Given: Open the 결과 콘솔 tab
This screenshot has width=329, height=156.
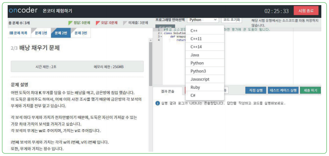Looking at the screenshot, I should coord(167,91).
